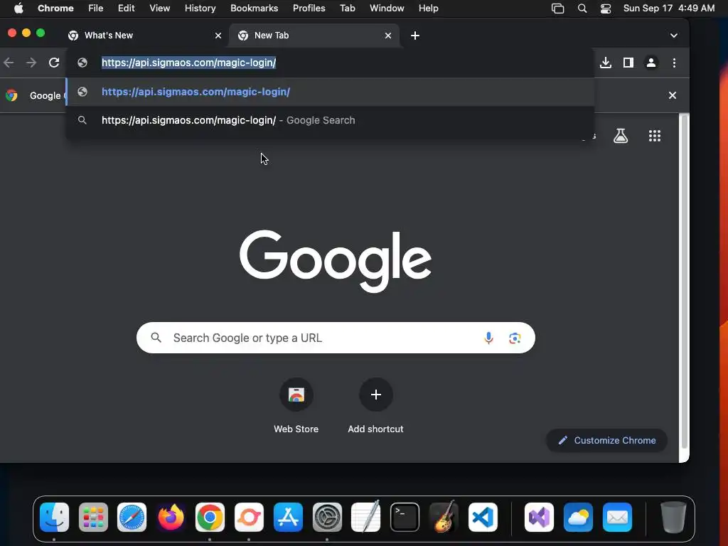The height and width of the screenshot is (546, 728).
Task: Open purple Visual Studio dock icon
Action: click(539, 518)
